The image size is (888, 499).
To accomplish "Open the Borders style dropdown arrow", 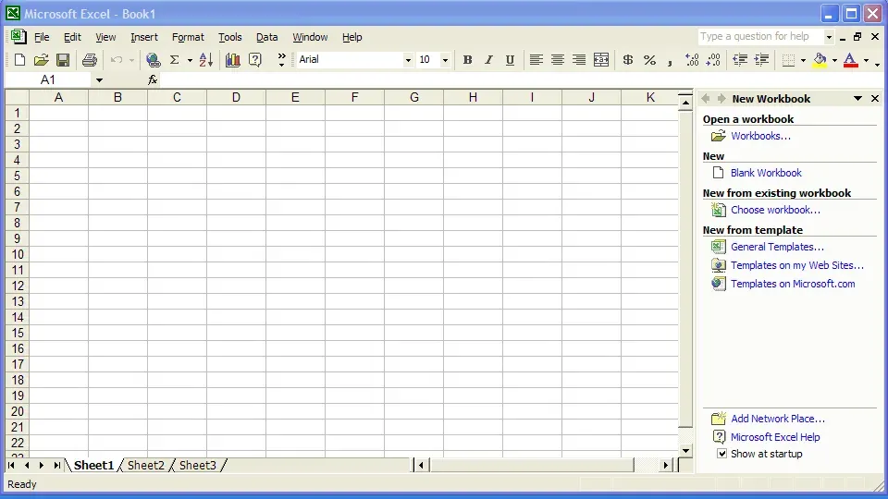I will tap(803, 60).
